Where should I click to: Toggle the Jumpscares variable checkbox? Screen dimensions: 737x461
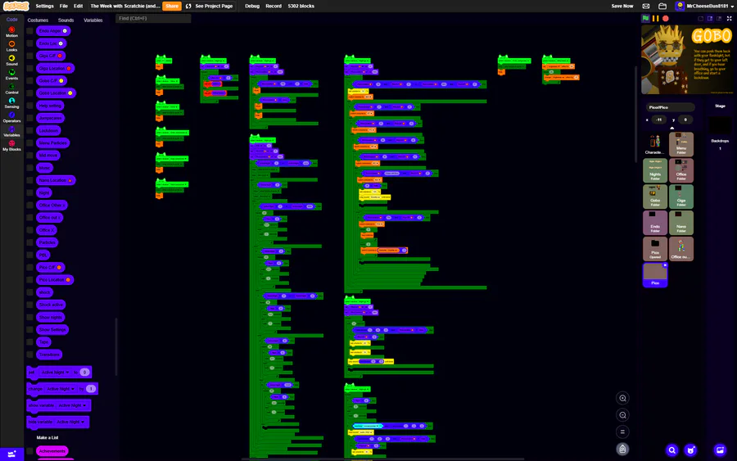coord(29,118)
